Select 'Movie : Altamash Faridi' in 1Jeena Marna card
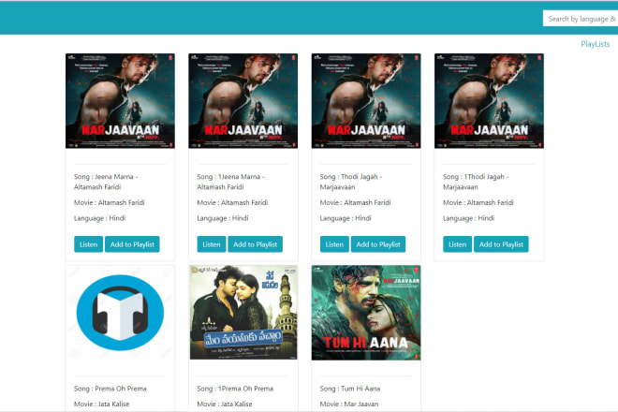 (x=232, y=202)
